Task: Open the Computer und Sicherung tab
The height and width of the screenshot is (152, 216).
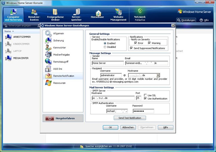Action: click(x=13, y=15)
